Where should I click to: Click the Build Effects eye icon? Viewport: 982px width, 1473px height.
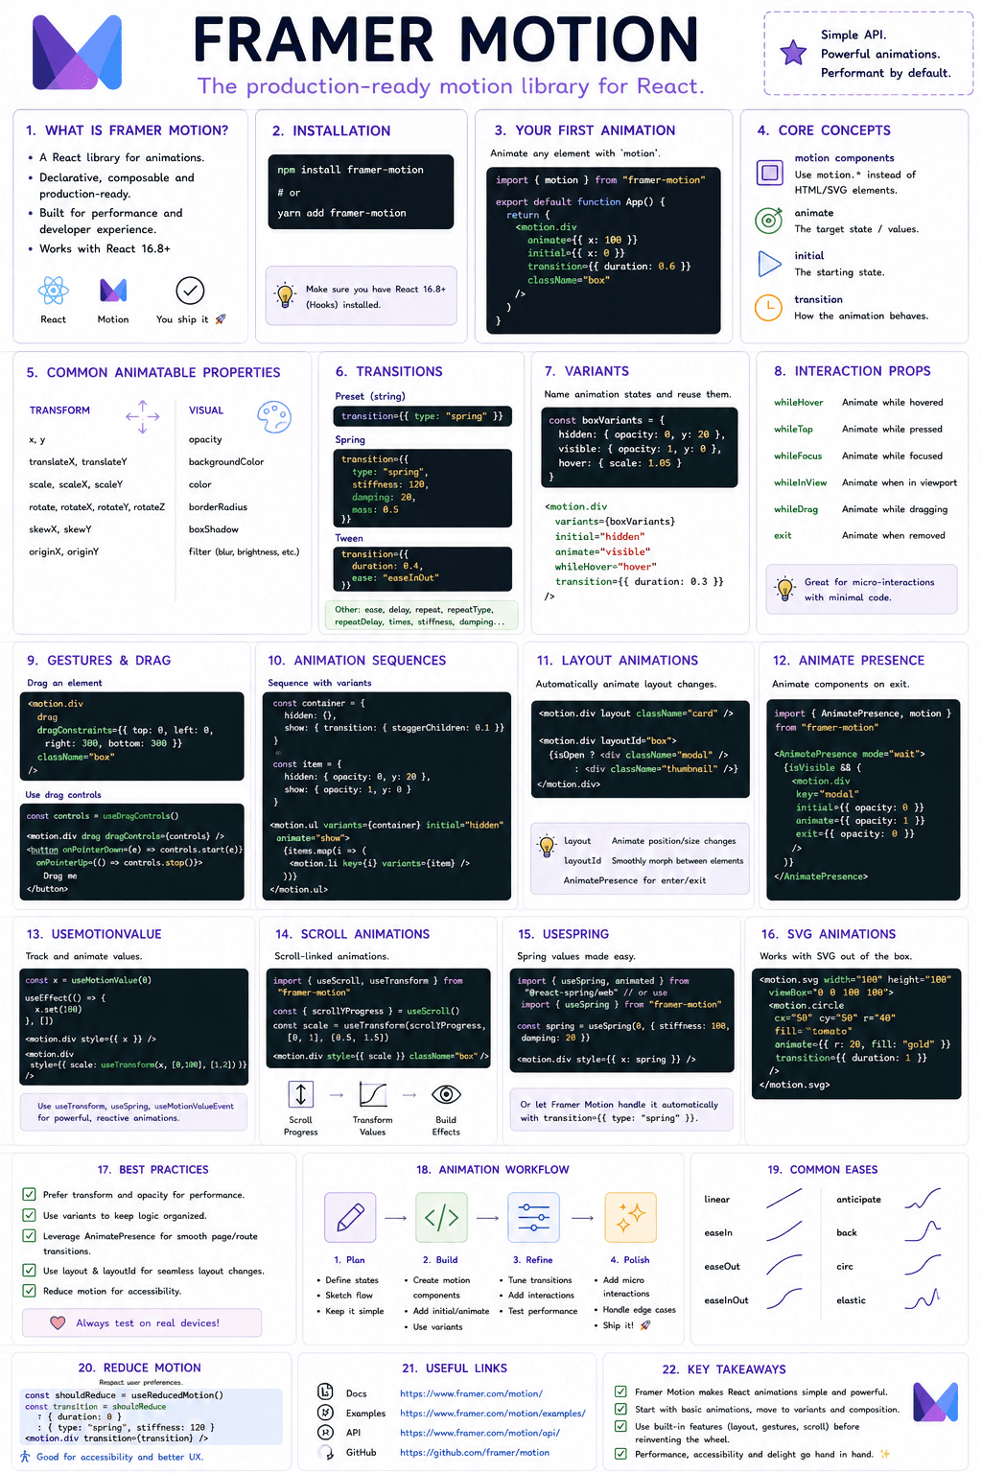click(x=447, y=1094)
